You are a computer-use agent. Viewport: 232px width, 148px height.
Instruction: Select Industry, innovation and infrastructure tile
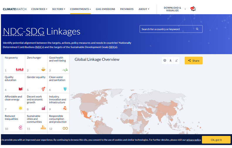point(58,103)
